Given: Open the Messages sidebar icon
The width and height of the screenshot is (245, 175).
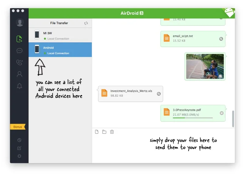Looking at the screenshot, I should pos(19,51).
